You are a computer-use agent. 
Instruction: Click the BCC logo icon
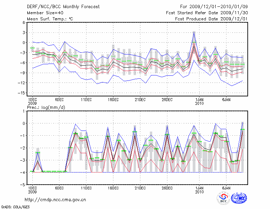223,198
